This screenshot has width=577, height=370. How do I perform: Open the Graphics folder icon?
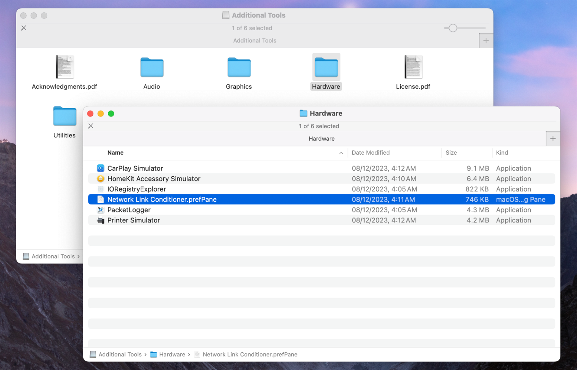(239, 67)
